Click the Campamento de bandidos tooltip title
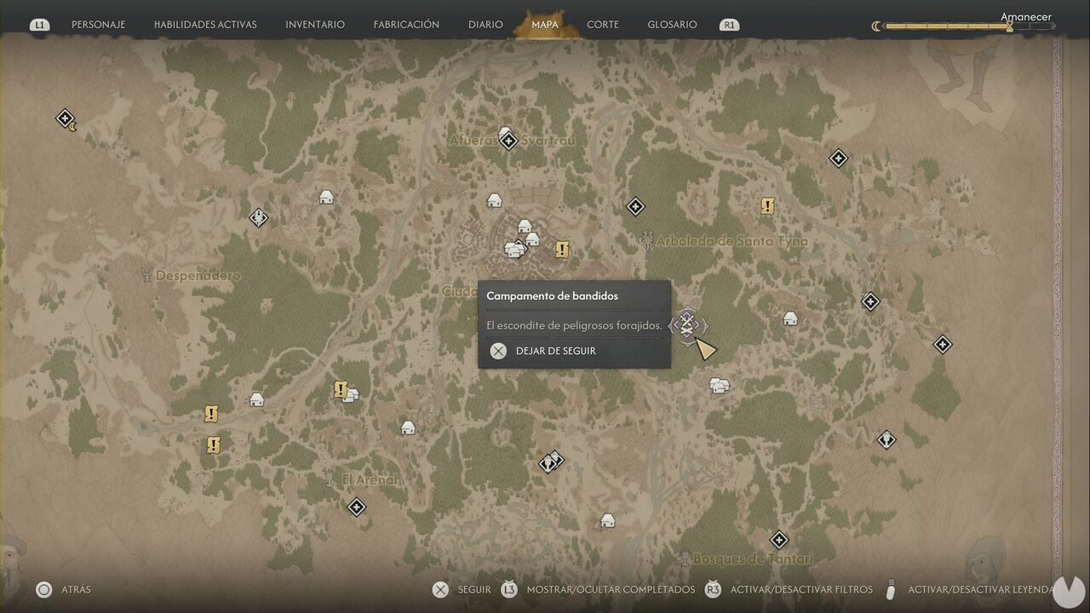The height and width of the screenshot is (613, 1090). click(x=553, y=295)
